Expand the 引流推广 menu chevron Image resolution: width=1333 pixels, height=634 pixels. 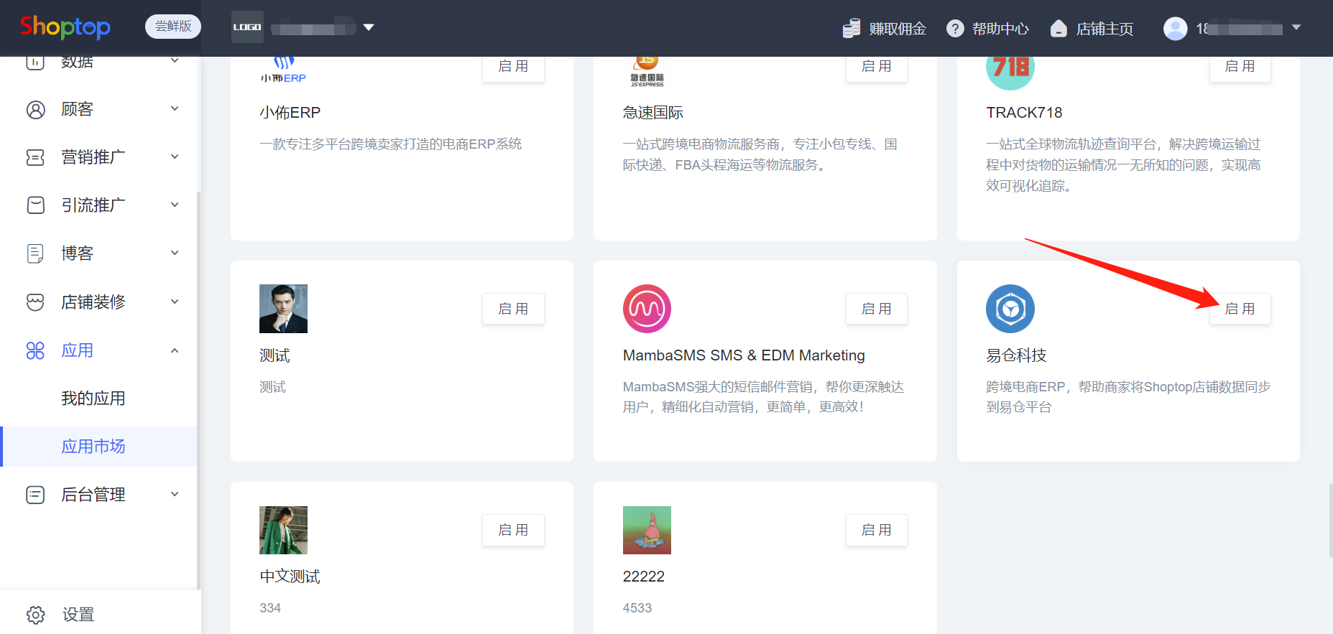175,205
